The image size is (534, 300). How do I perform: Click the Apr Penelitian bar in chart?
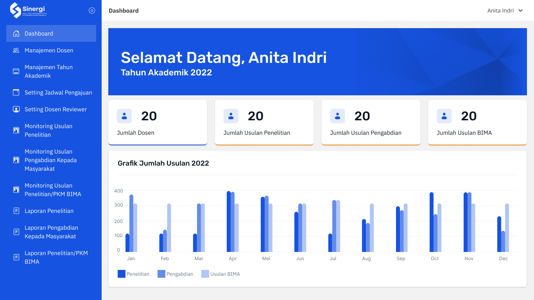[x=229, y=221]
